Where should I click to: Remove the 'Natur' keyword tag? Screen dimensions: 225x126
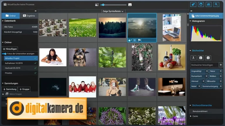(x=221, y=71)
